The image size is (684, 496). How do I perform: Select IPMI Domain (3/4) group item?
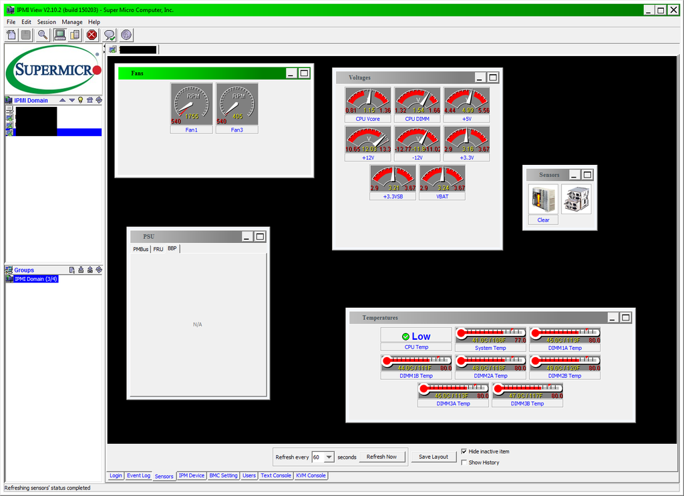[36, 279]
